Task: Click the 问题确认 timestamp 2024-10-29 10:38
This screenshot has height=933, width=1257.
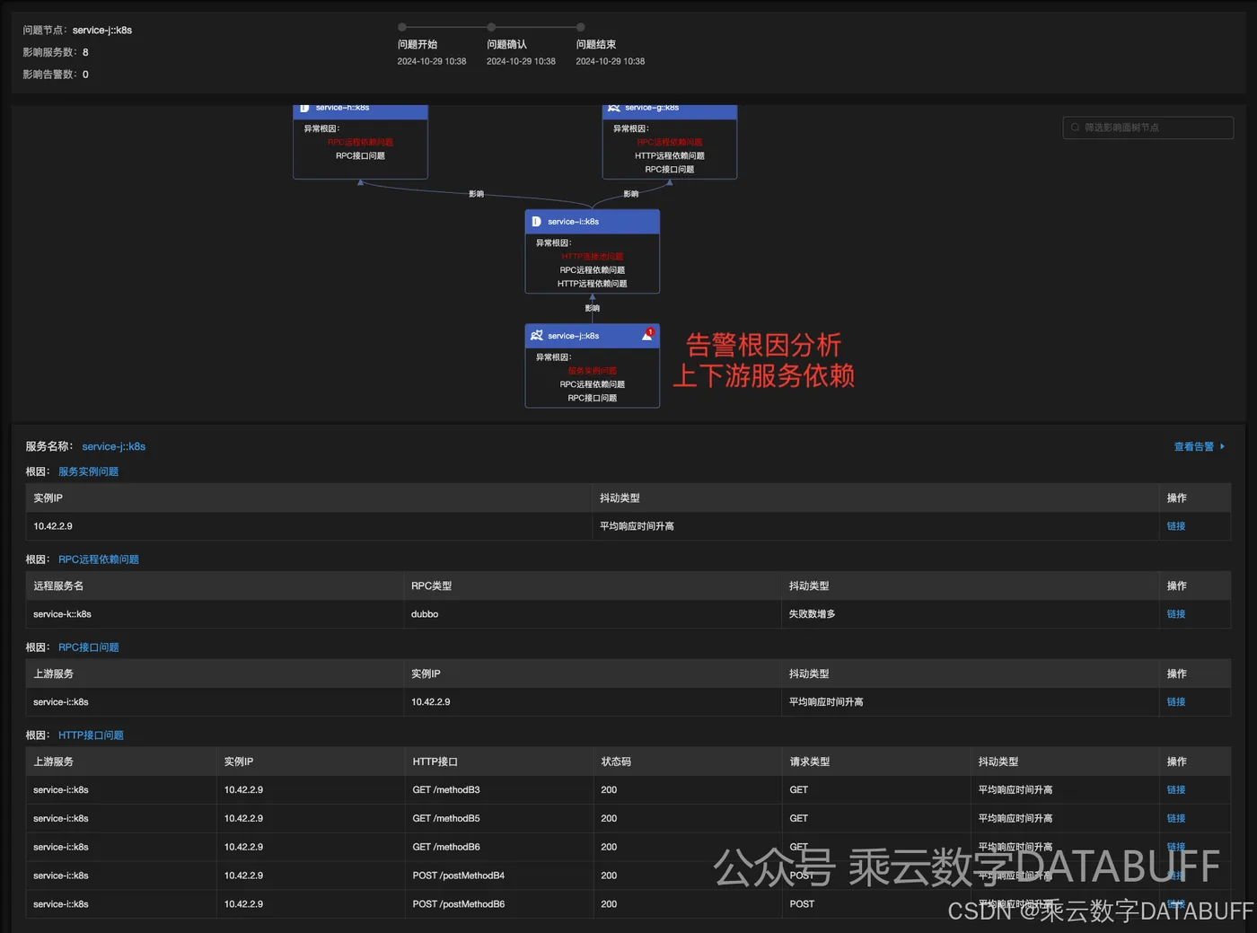Action: pos(521,62)
